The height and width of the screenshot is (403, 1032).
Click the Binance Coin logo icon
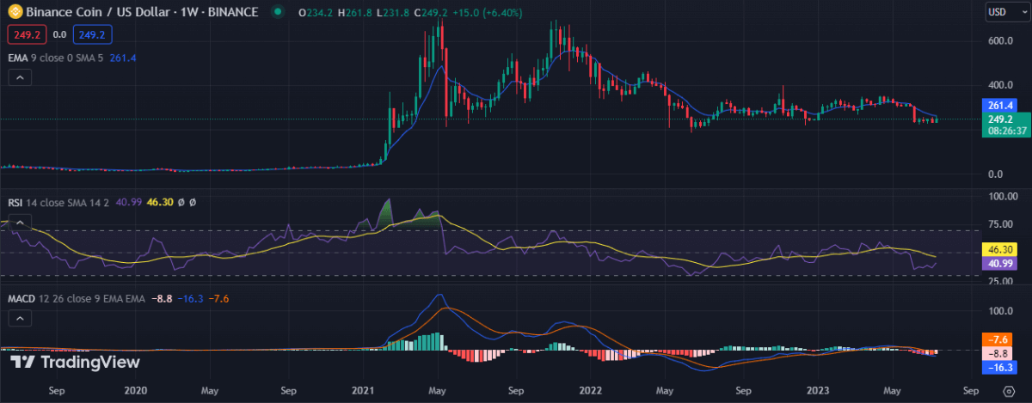pyautogui.click(x=15, y=12)
